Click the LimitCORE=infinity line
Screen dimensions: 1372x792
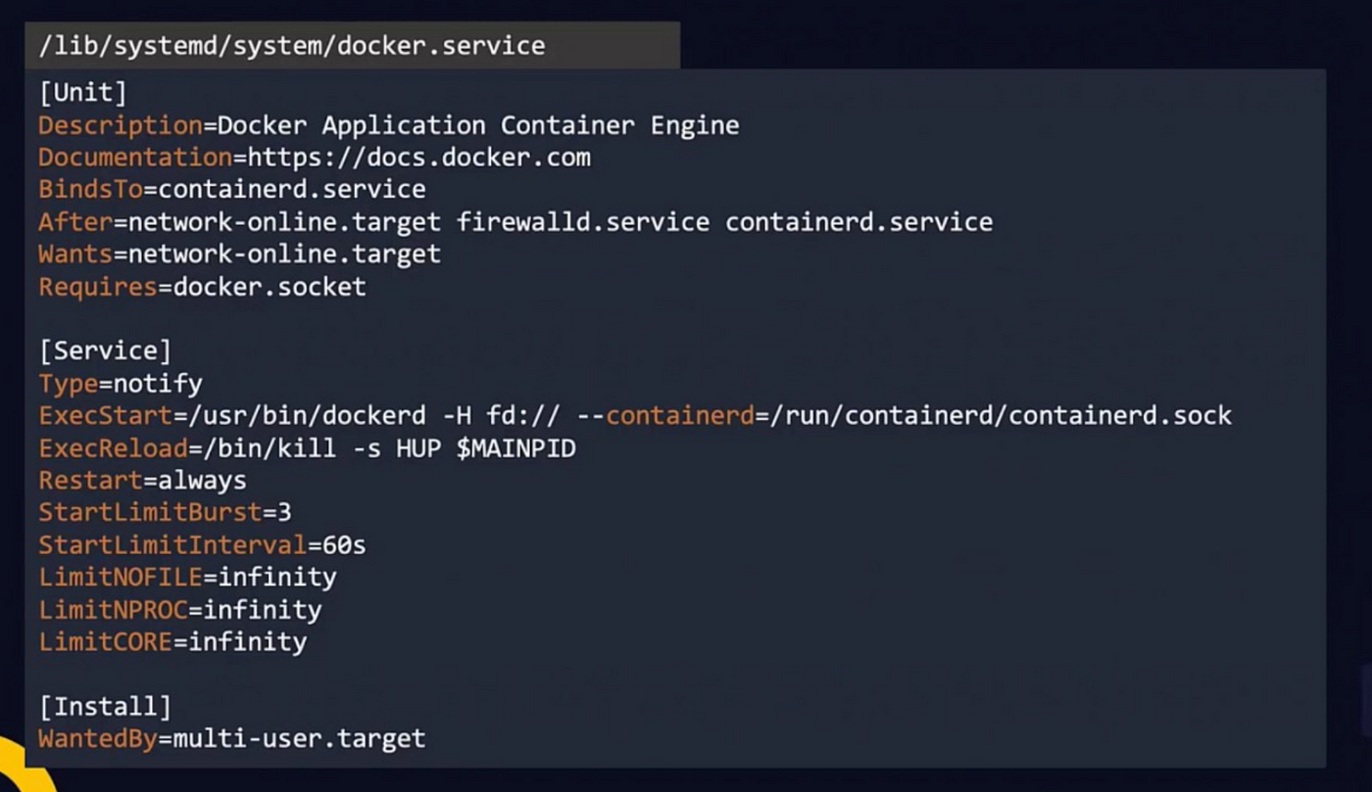pos(172,642)
